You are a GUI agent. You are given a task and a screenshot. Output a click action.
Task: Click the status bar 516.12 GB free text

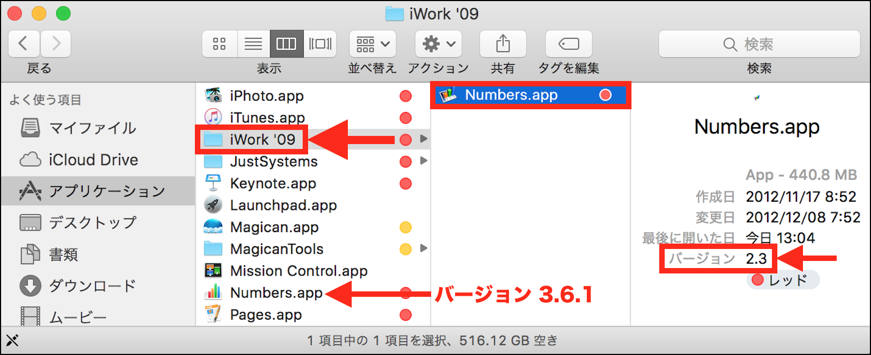point(508,341)
